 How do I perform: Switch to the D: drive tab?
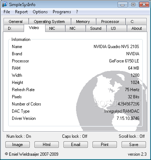[x=14, y=28]
